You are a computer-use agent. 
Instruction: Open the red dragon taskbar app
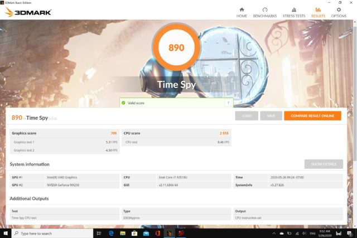click(x=181, y=233)
